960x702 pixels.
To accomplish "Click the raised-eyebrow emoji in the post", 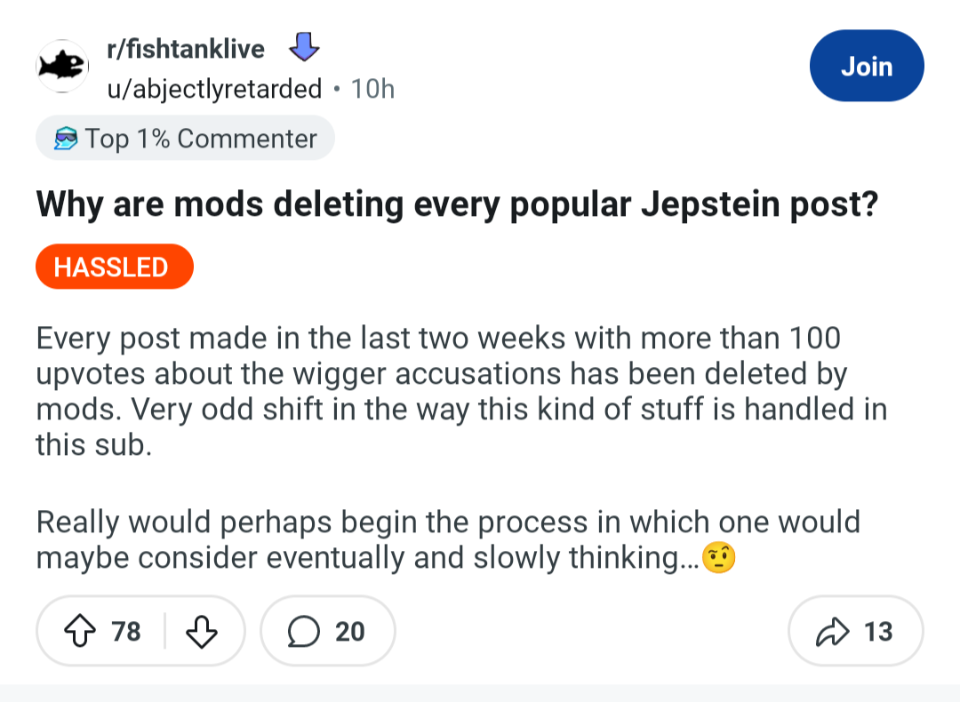I will [x=718, y=558].
